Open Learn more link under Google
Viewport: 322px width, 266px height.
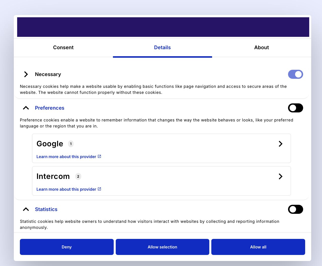coord(69,157)
